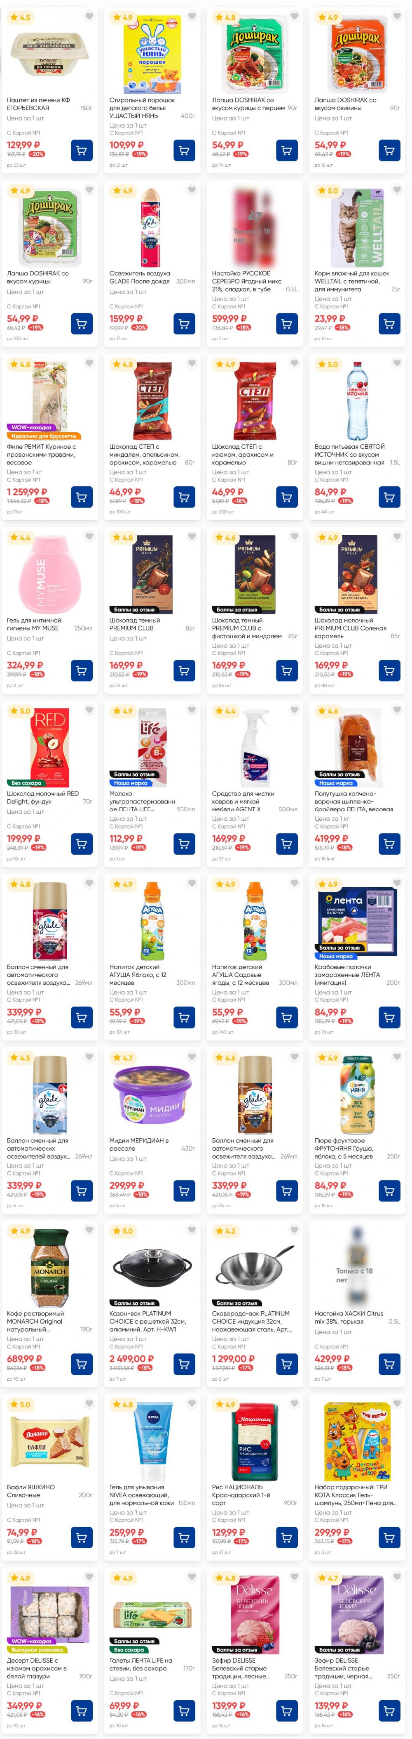Add ЯШКИНО Сливочные wafers to cart
This screenshot has width=412, height=1739.
(x=82, y=1537)
